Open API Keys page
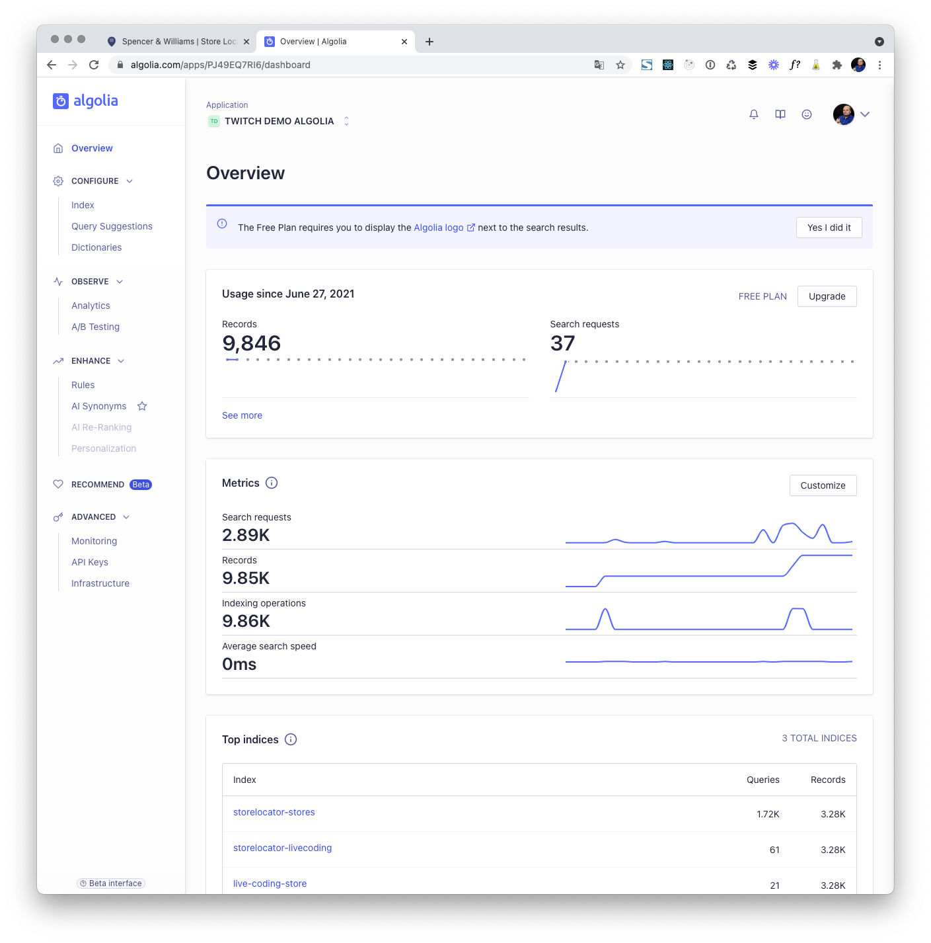 click(90, 562)
